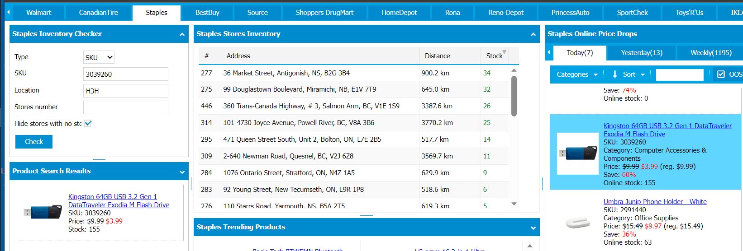Expand the Staples Trending Products panel
This screenshot has height=251, width=743.
[x=533, y=228]
